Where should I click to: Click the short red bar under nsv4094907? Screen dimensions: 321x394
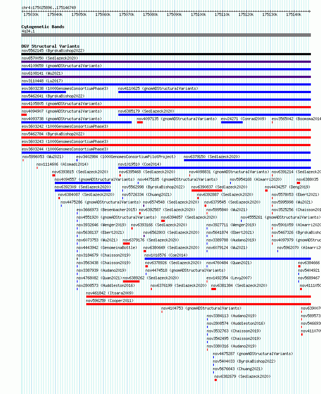click(24, 115)
